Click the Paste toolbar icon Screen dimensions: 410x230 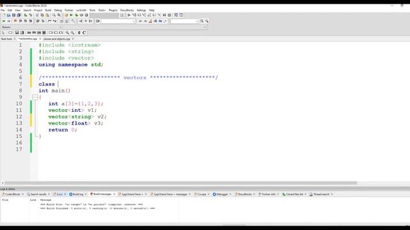click(x=47, y=15)
